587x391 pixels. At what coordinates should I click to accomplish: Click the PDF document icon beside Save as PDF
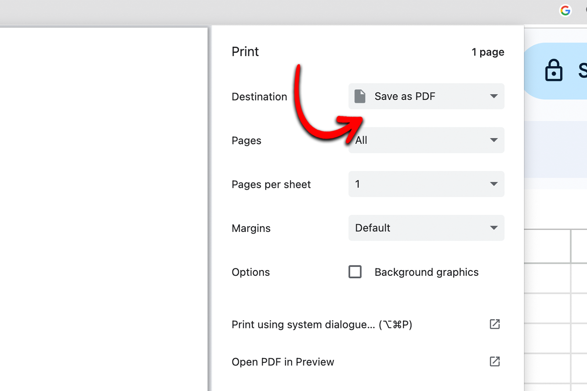pos(360,96)
